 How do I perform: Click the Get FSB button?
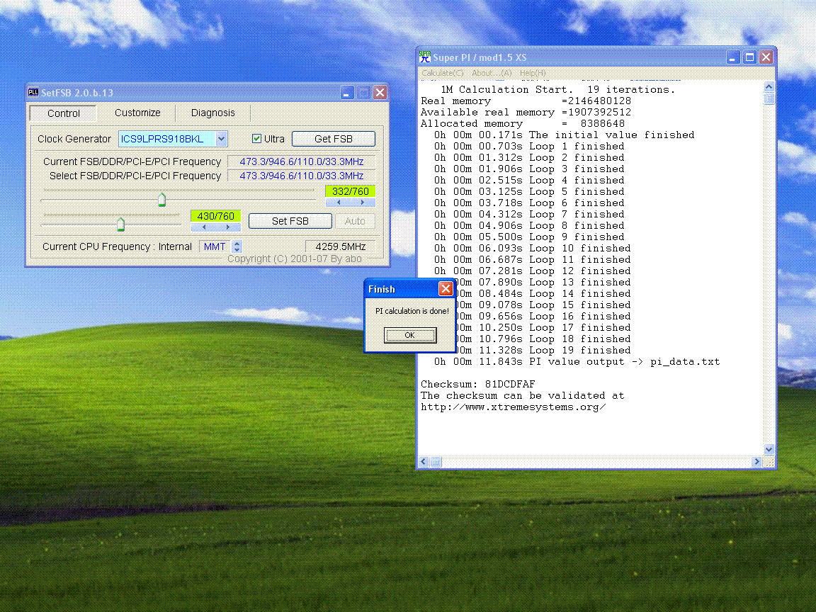(x=334, y=138)
